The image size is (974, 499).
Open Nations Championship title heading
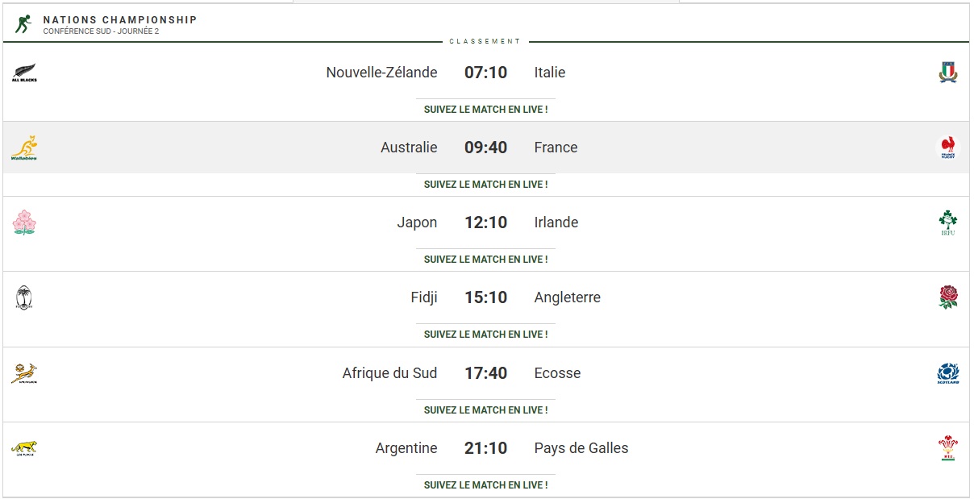(120, 19)
